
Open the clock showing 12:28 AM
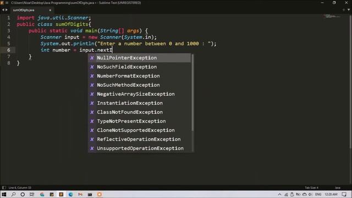coord(331,194)
